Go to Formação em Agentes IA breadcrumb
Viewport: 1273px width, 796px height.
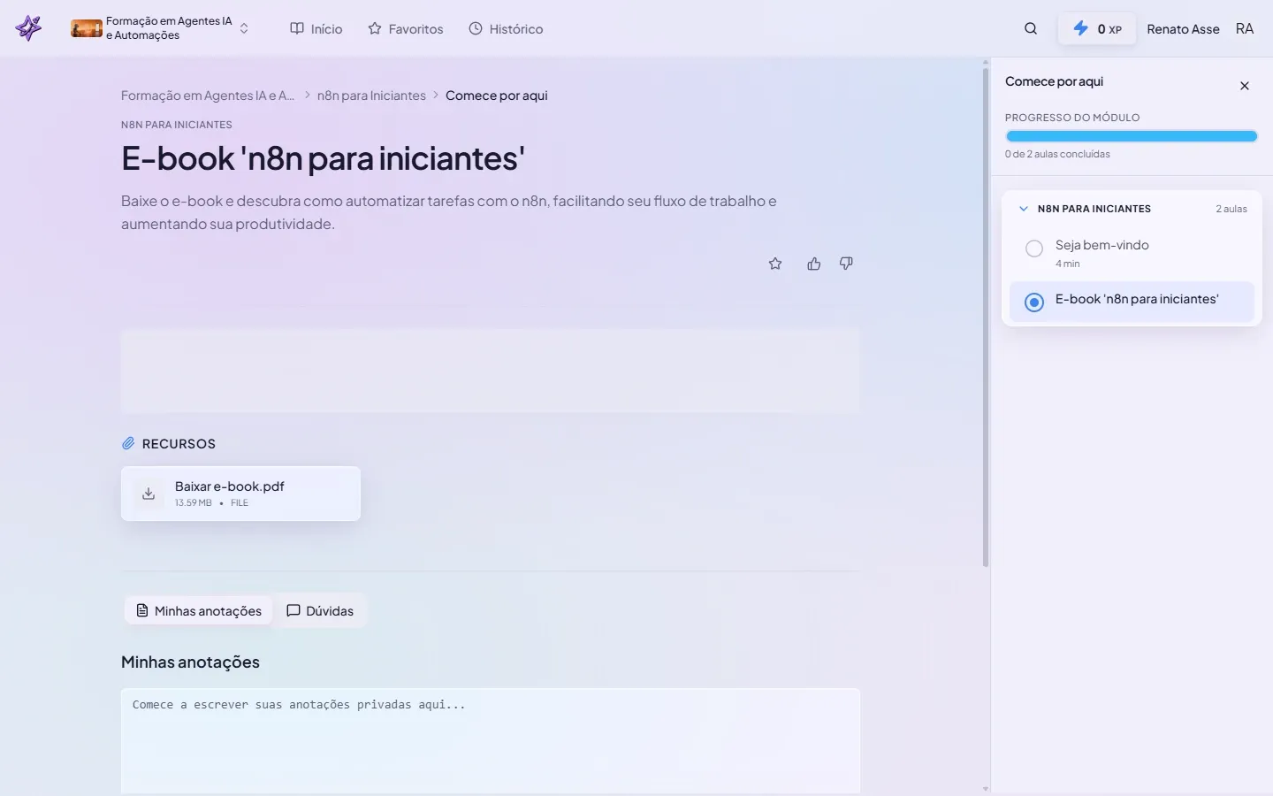[208, 96]
